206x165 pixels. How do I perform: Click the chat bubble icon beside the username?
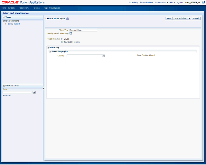point(203,2)
